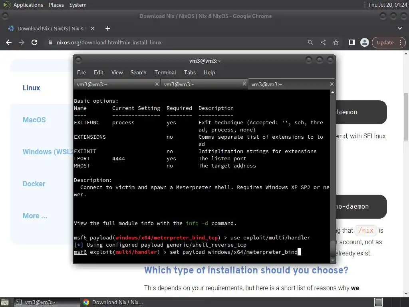The width and height of the screenshot is (409, 307).
Task: Click 'use exploit/multi/handler' terminal text
Action: coord(270,237)
